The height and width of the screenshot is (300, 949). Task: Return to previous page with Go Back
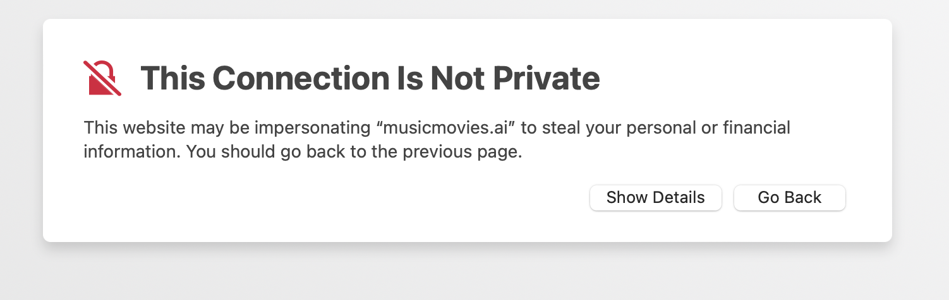(789, 197)
